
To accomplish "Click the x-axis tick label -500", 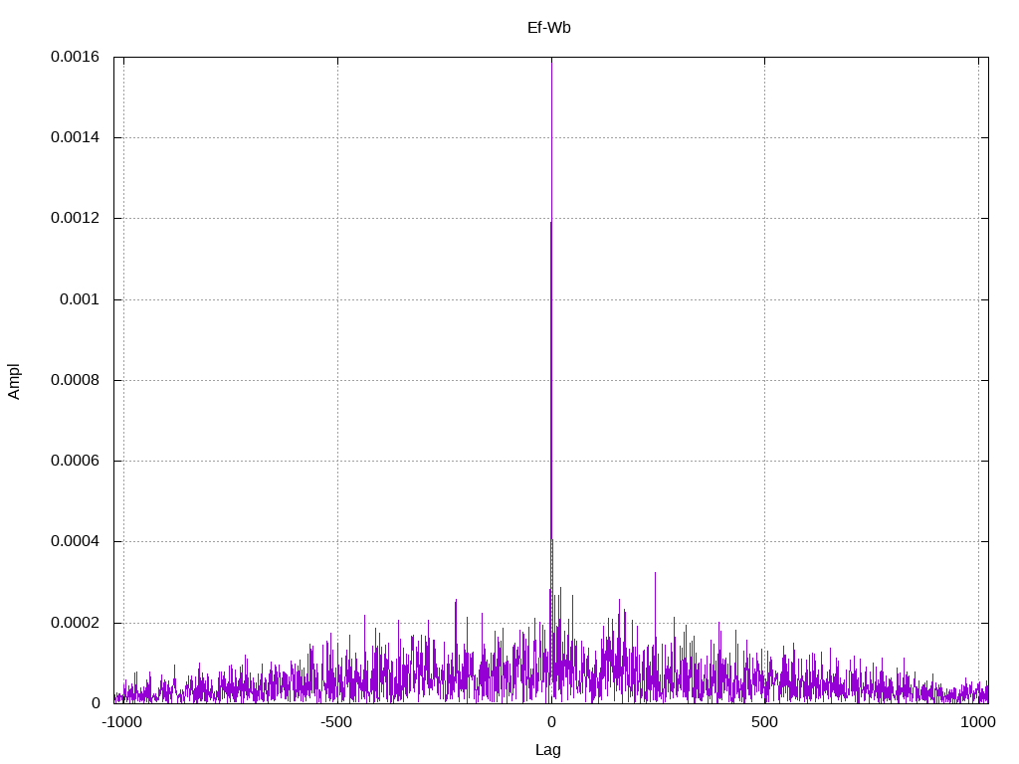I will pos(336,722).
